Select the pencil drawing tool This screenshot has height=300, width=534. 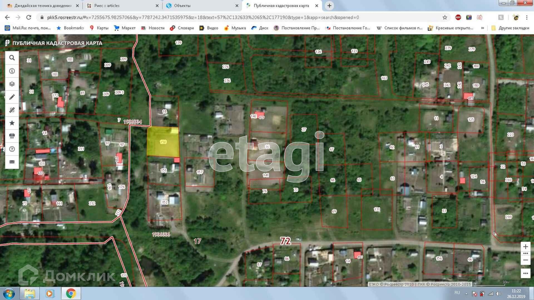point(12,97)
